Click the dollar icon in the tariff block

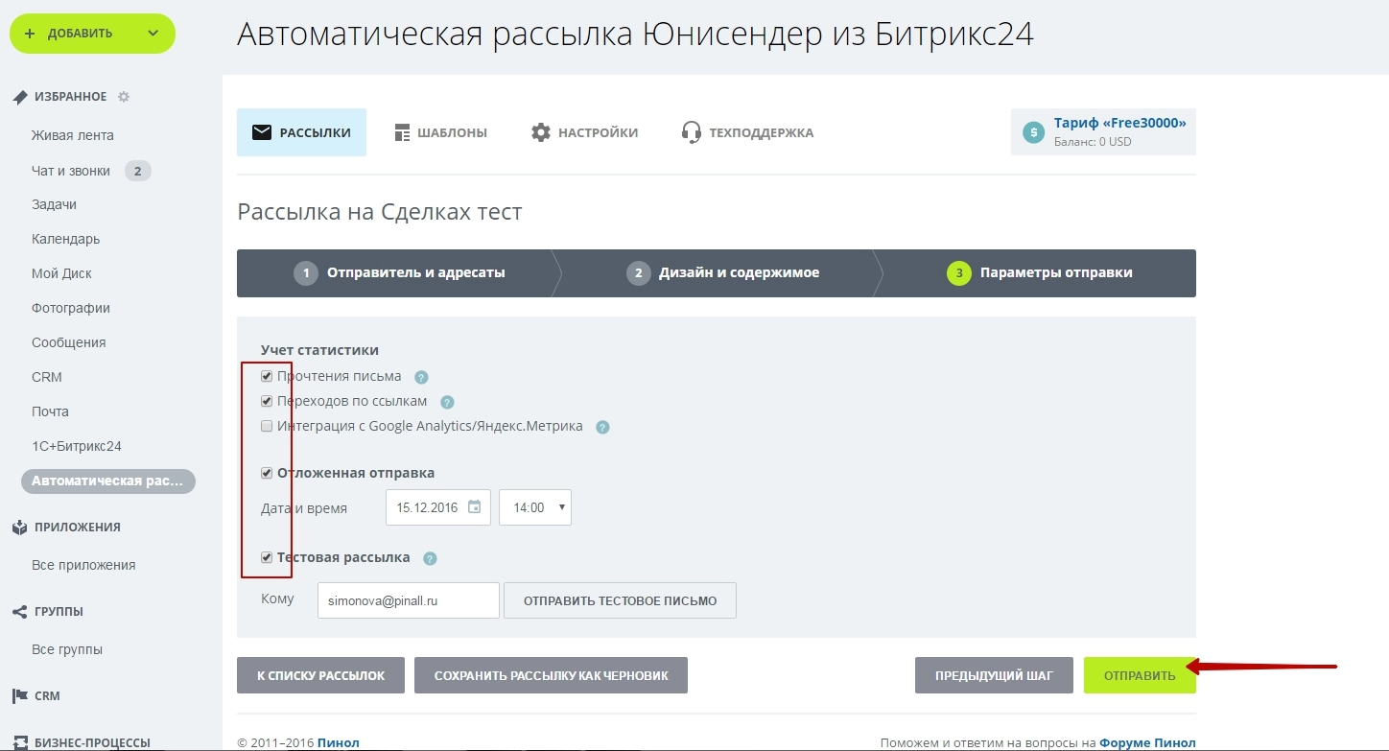tap(1033, 132)
